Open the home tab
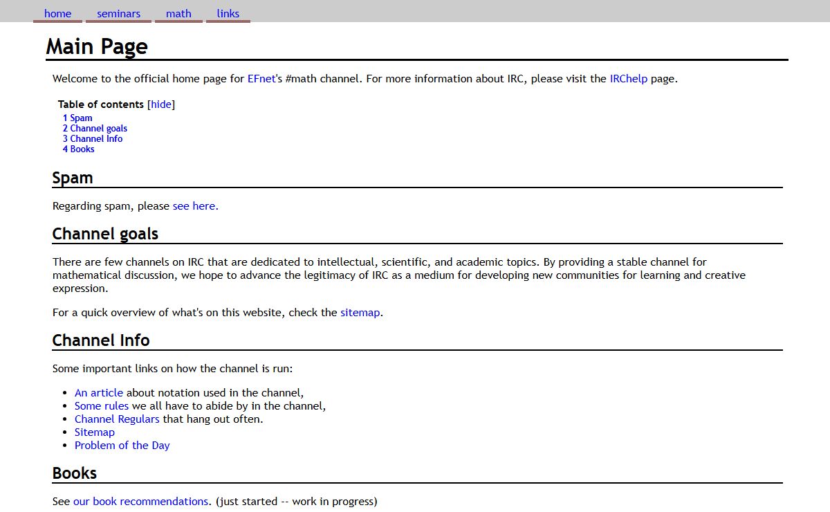This screenshot has height=512, width=830. [x=57, y=14]
